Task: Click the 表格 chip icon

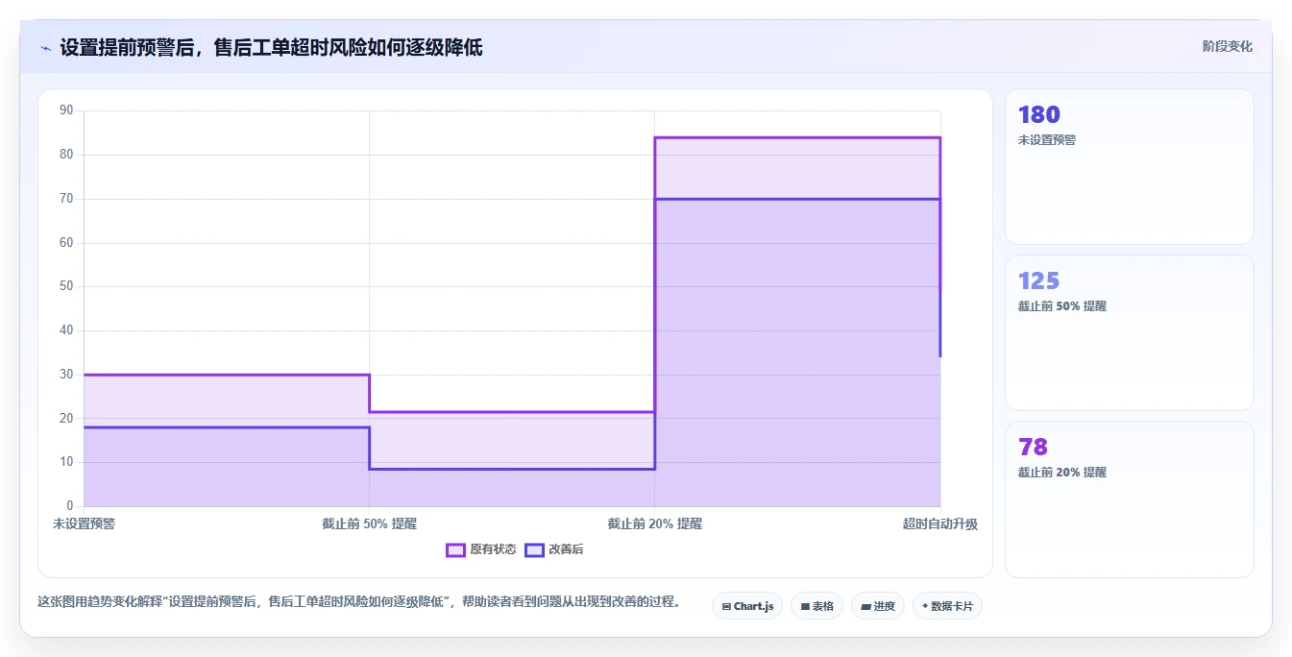Action: (x=805, y=607)
